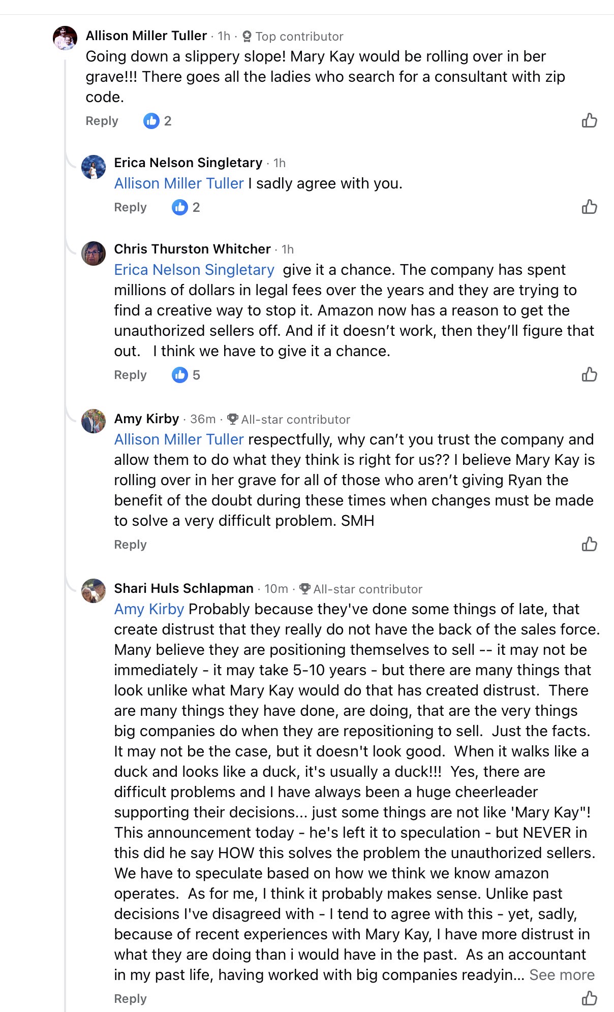Open the Amy Kirby mention in Shari's reply
The width and height of the screenshot is (614, 1012).
[x=149, y=609]
